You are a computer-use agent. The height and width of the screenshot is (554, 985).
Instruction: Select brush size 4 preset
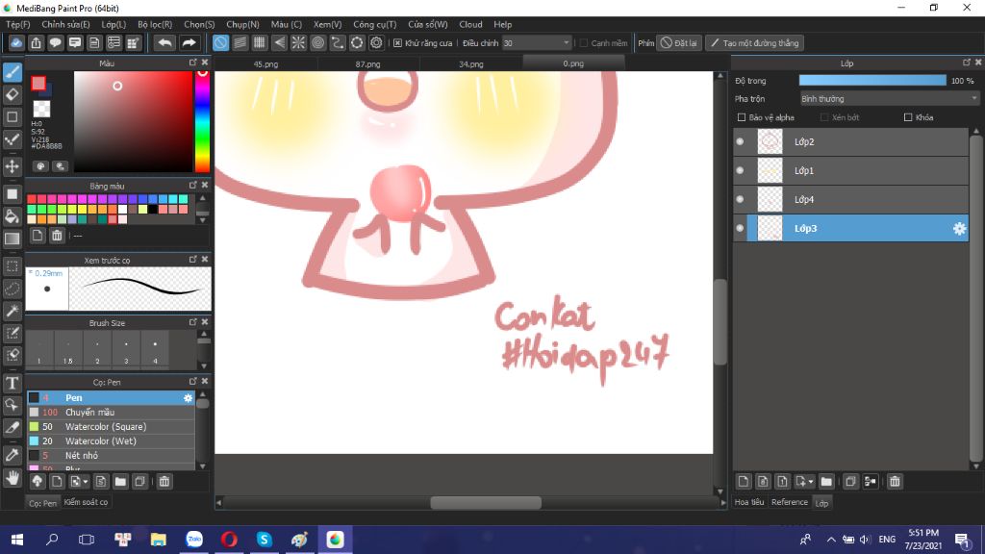tap(155, 350)
